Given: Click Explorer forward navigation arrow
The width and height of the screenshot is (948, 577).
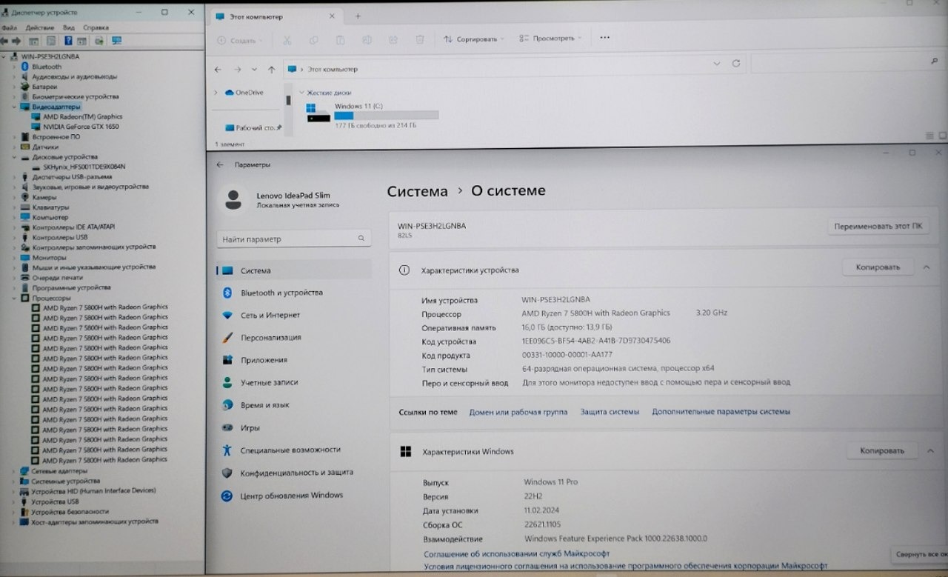Looking at the screenshot, I should (237, 69).
